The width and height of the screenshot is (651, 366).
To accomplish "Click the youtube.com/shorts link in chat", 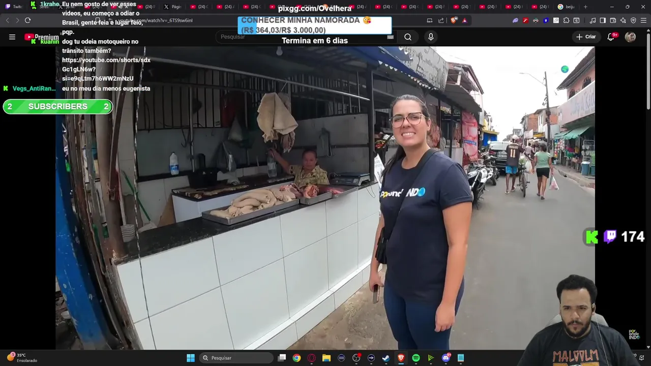I will [106, 69].
